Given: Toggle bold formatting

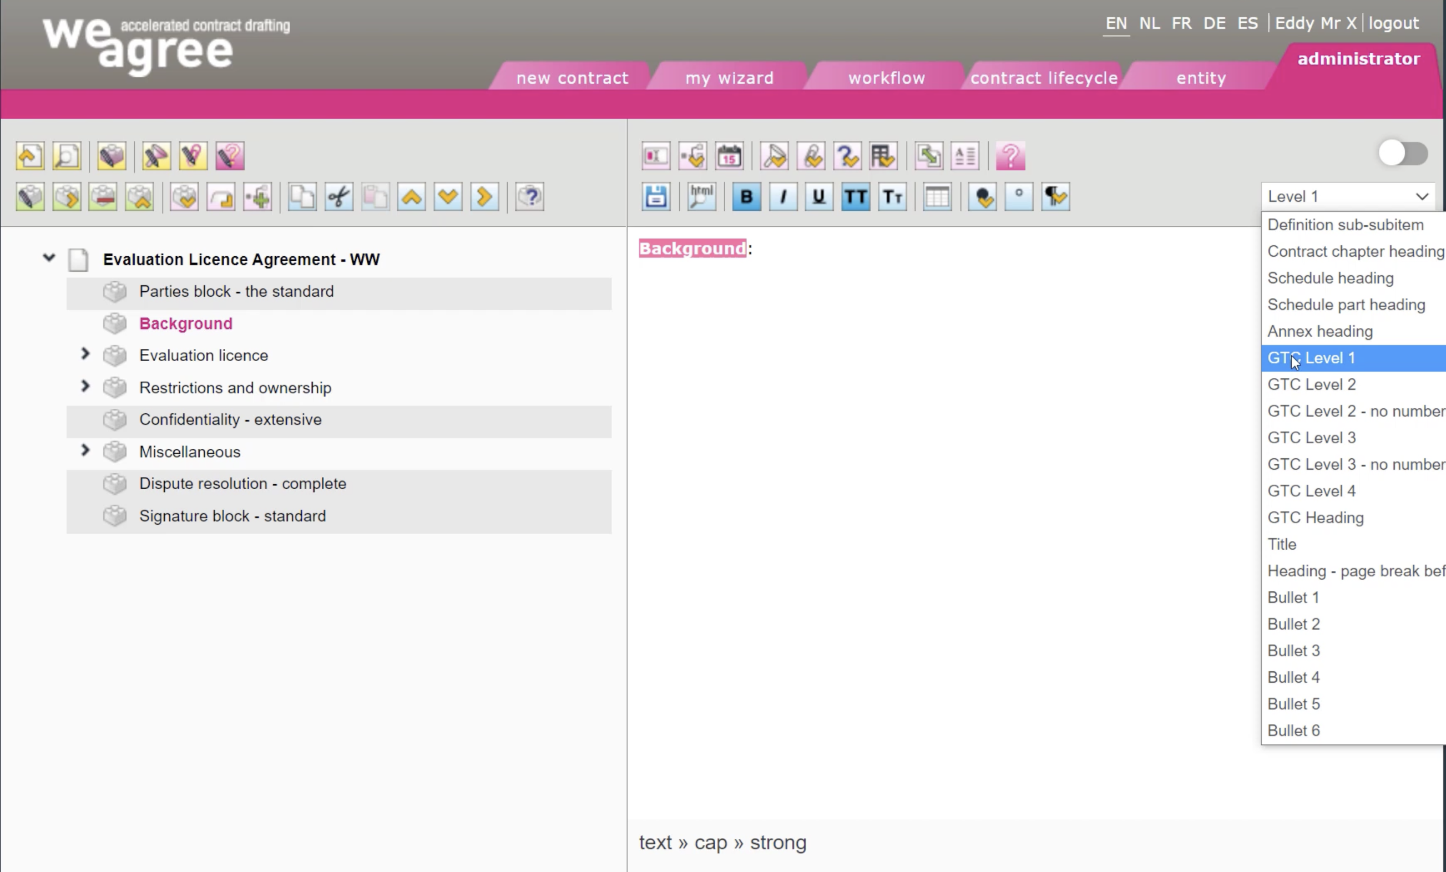Looking at the screenshot, I should [x=746, y=196].
